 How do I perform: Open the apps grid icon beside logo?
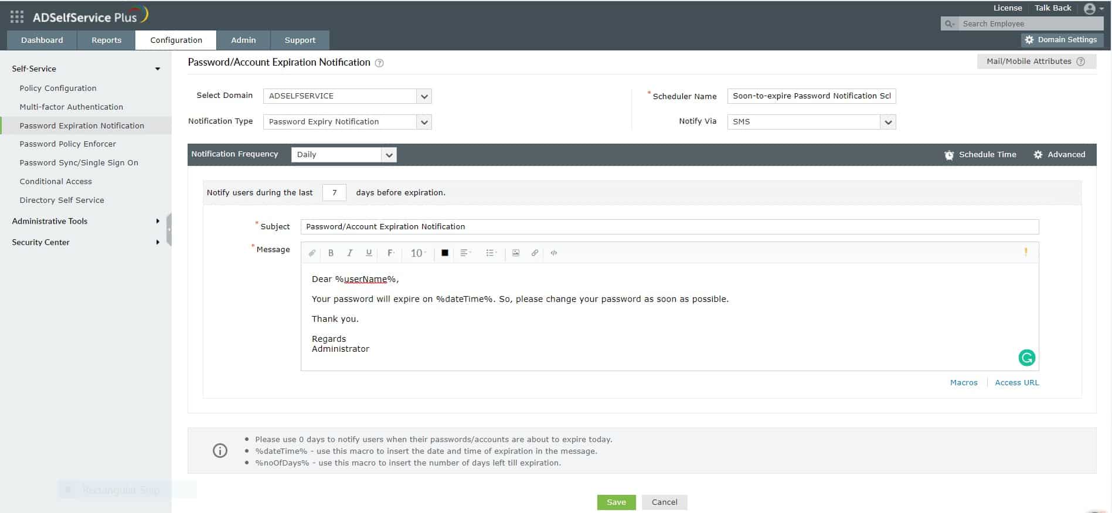tap(17, 17)
